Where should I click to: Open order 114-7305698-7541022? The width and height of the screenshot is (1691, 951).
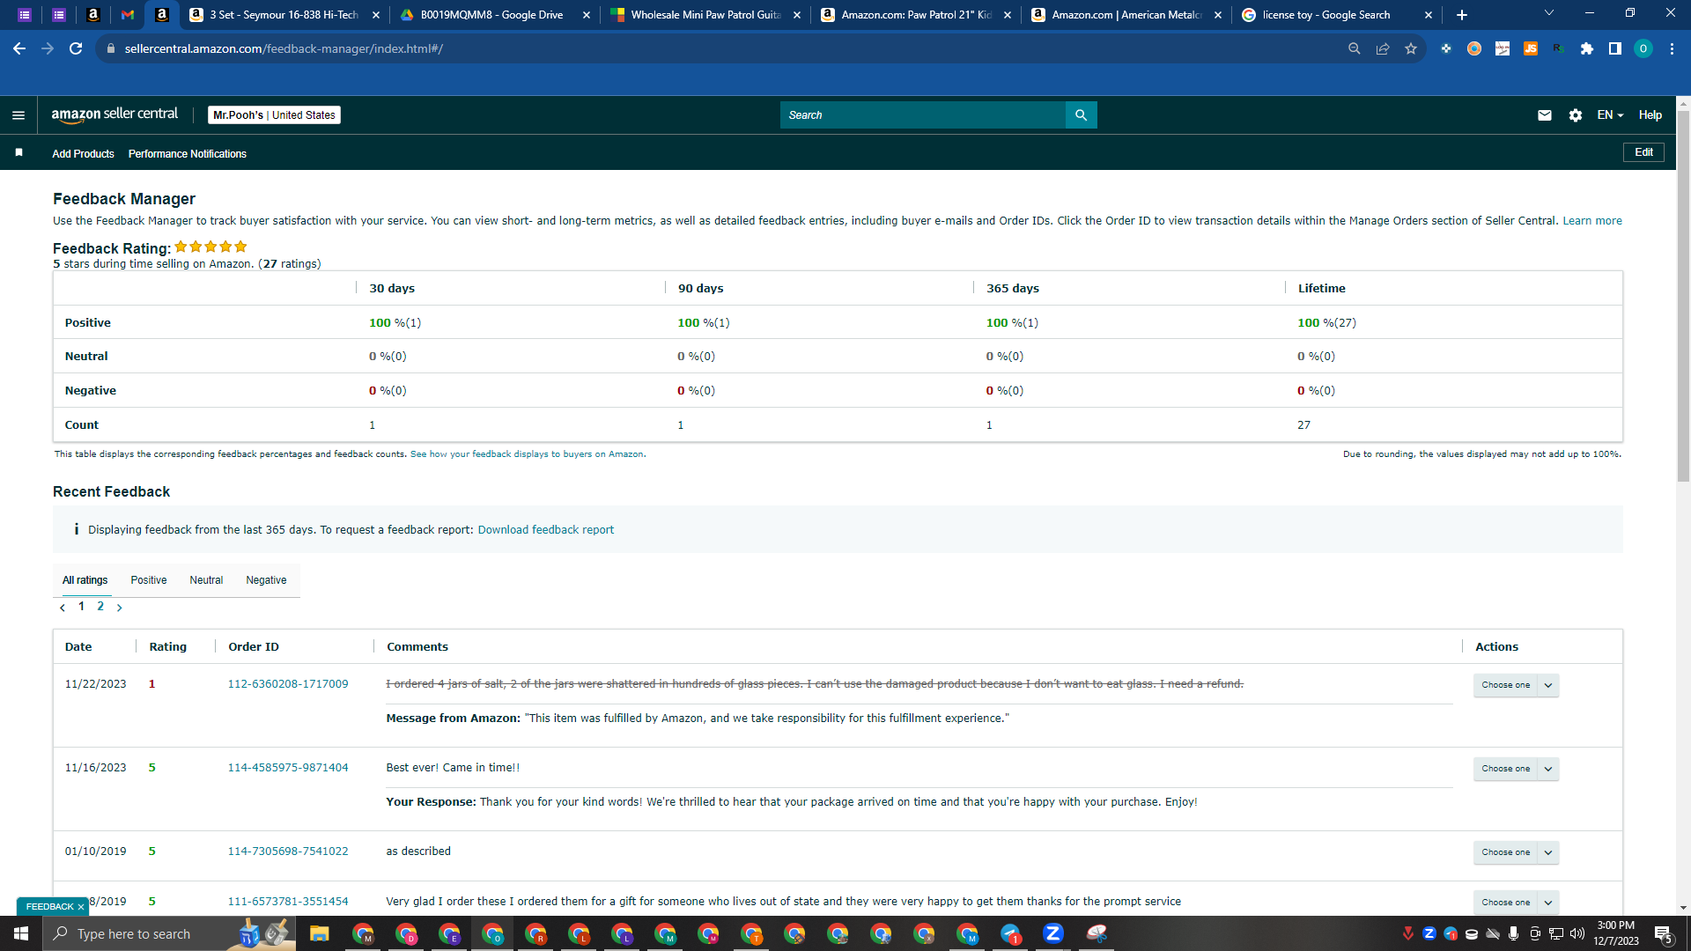point(288,851)
